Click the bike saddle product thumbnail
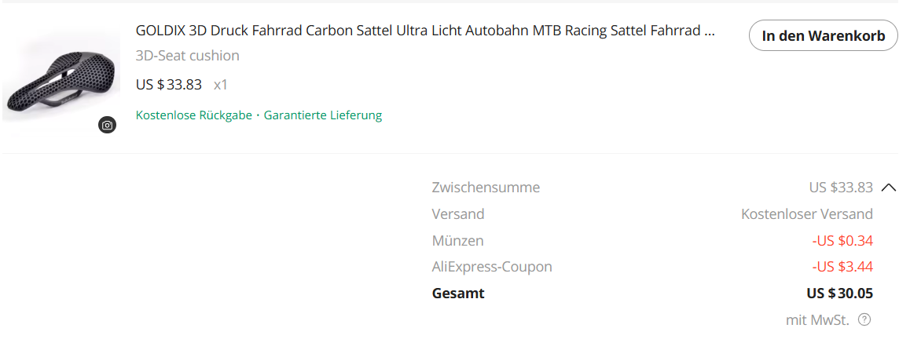The image size is (910, 350). pos(59,78)
